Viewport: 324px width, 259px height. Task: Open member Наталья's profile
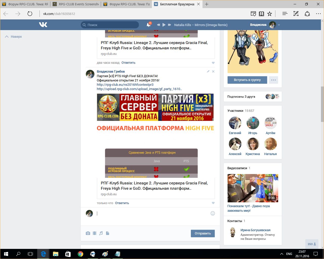[x=270, y=147]
